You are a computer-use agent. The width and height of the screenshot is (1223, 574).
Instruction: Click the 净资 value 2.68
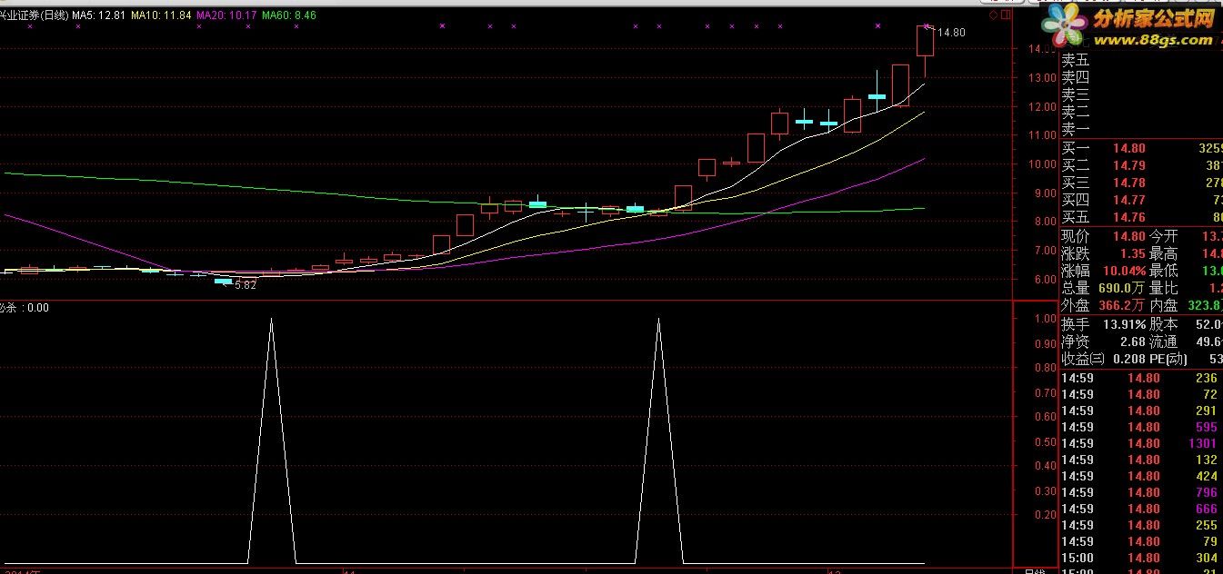[x=1132, y=341]
